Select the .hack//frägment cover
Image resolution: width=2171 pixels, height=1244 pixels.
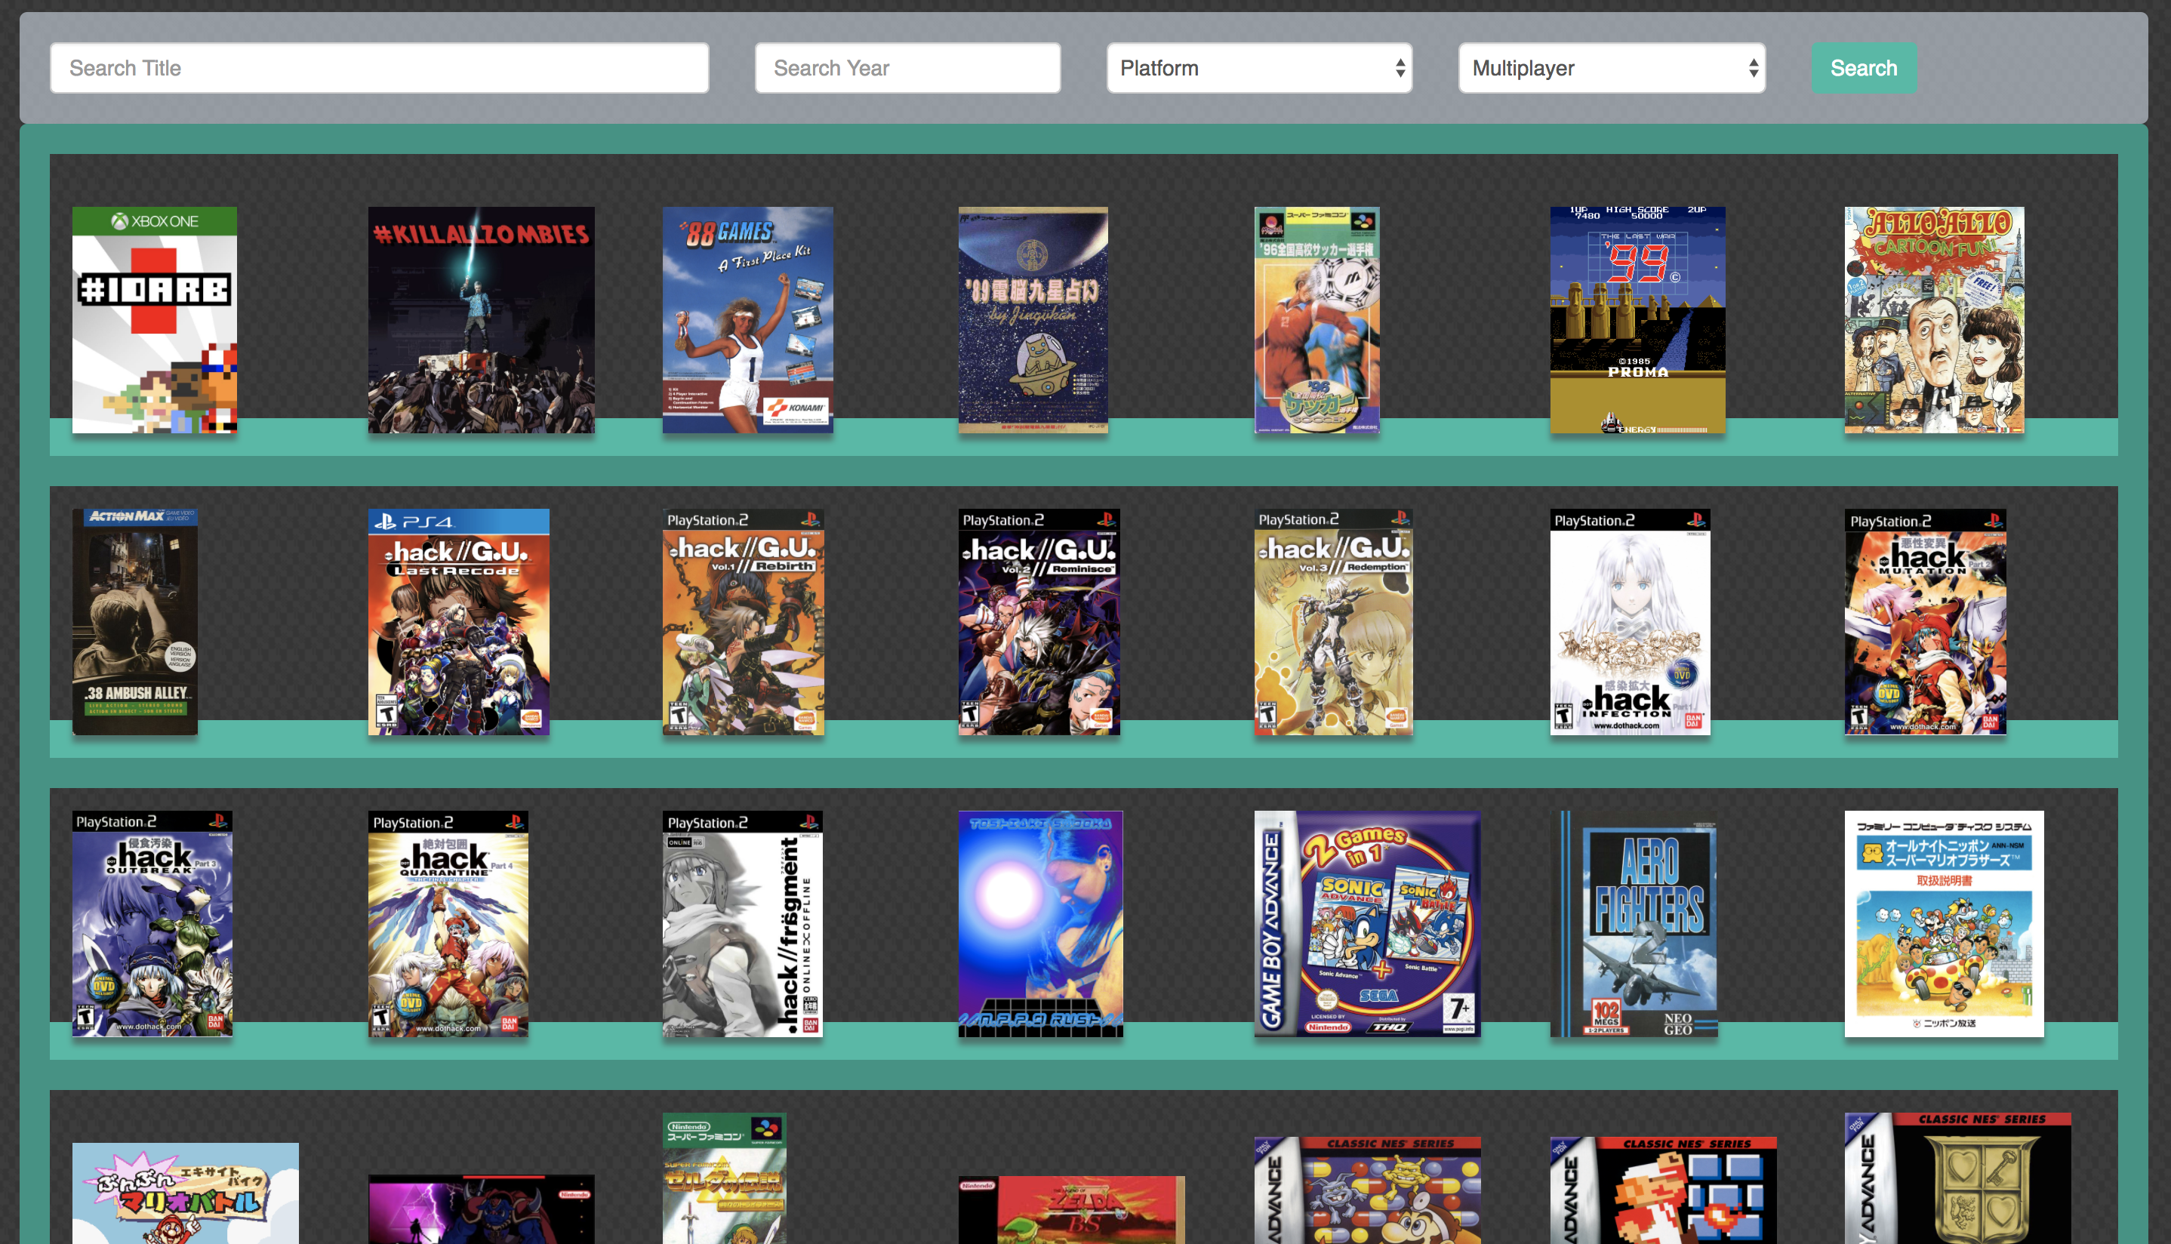pos(741,924)
